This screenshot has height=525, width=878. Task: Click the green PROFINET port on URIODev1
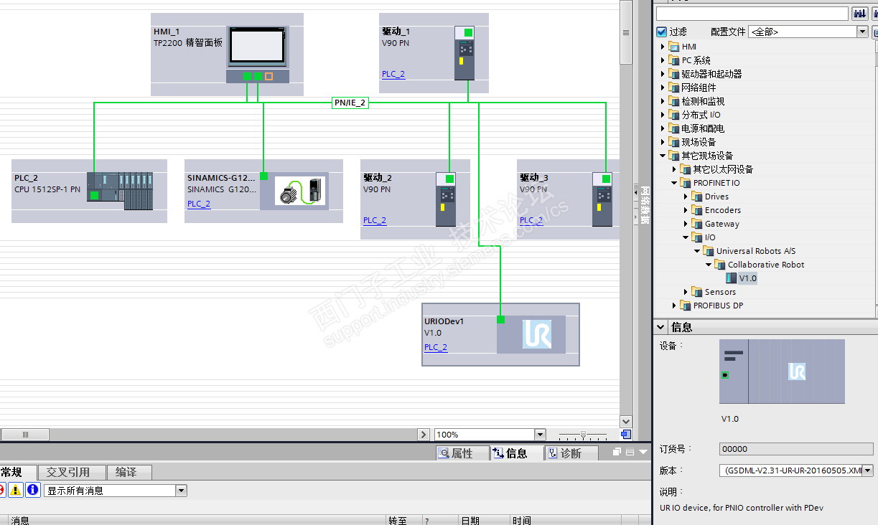pyautogui.click(x=501, y=319)
